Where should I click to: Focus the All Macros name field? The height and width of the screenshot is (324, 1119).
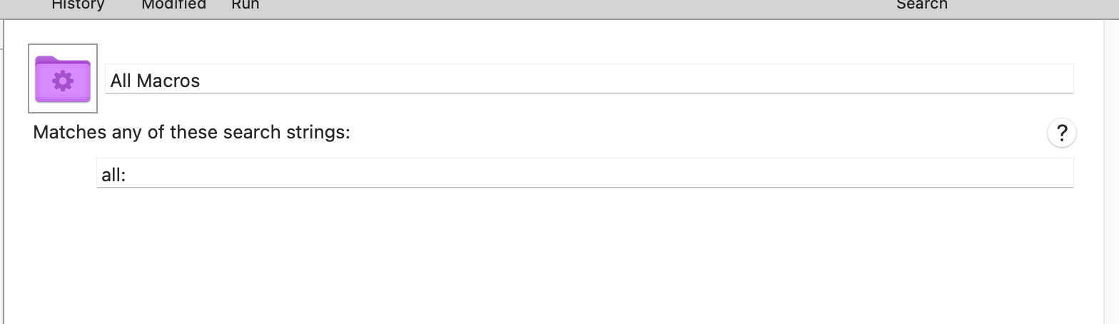[589, 79]
